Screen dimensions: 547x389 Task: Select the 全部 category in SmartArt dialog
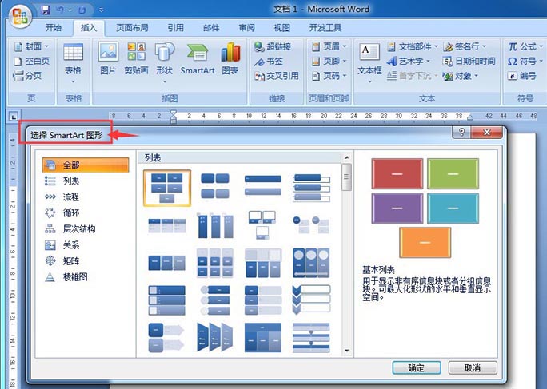coord(86,165)
